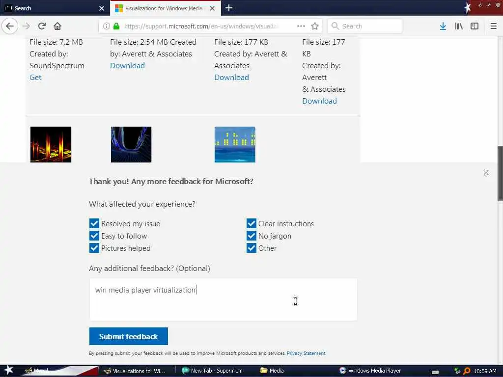Open the star start menu on taskbar

click(8, 370)
